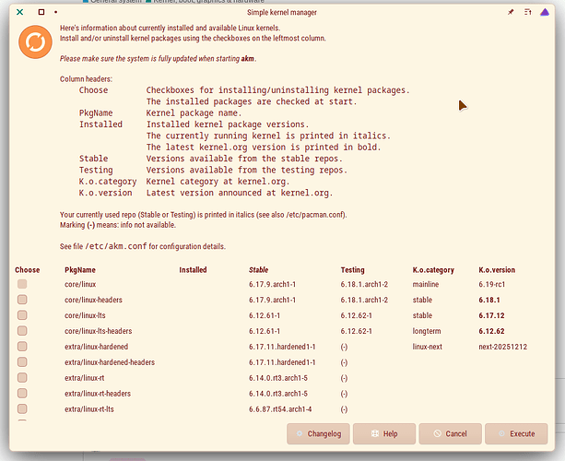
Task: Click the PkgName column header
Action: coord(80,270)
